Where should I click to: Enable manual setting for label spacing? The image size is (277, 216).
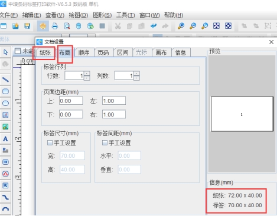click(x=105, y=142)
